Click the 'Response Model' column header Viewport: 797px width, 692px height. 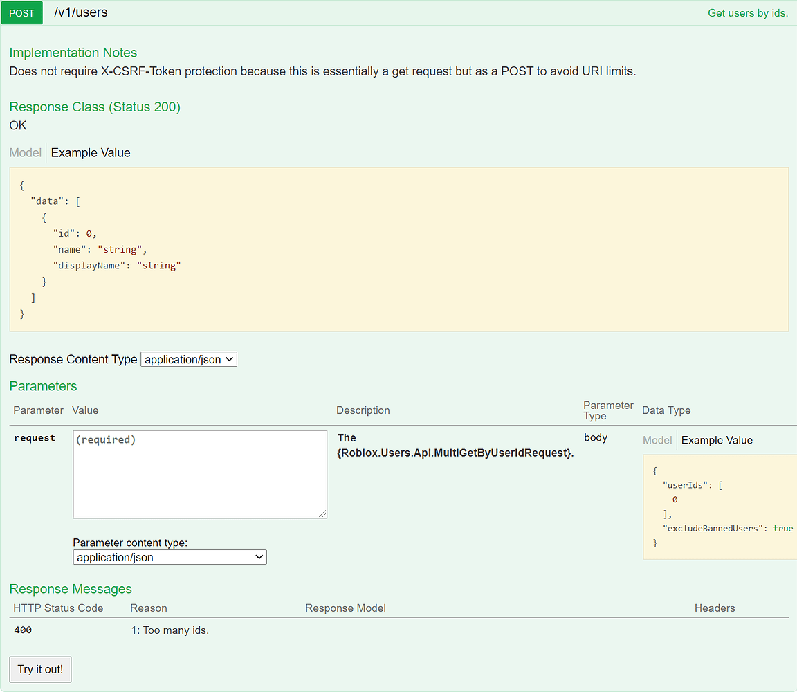(346, 608)
